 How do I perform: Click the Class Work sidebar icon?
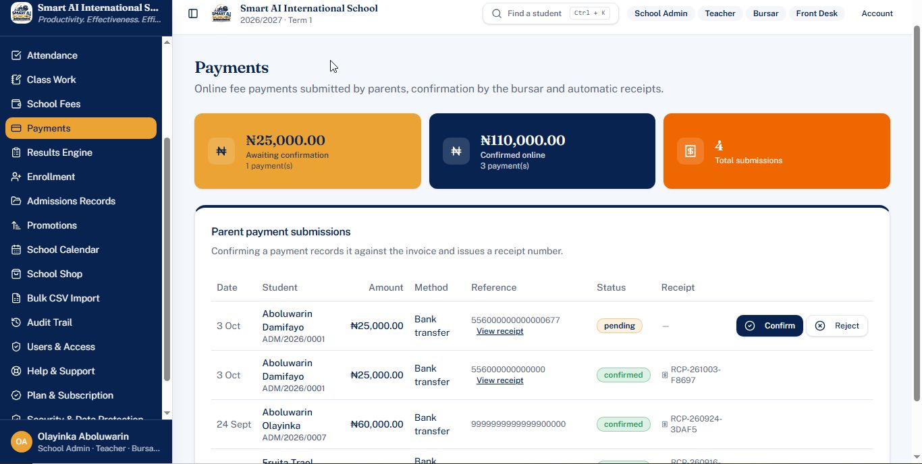click(x=16, y=80)
